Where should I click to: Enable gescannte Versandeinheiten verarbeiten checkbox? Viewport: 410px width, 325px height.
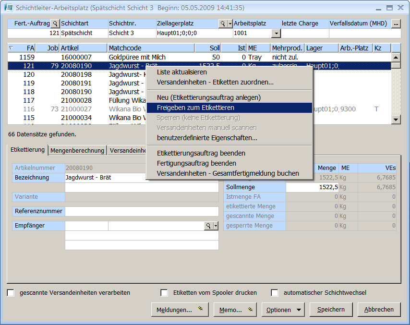tap(11, 293)
